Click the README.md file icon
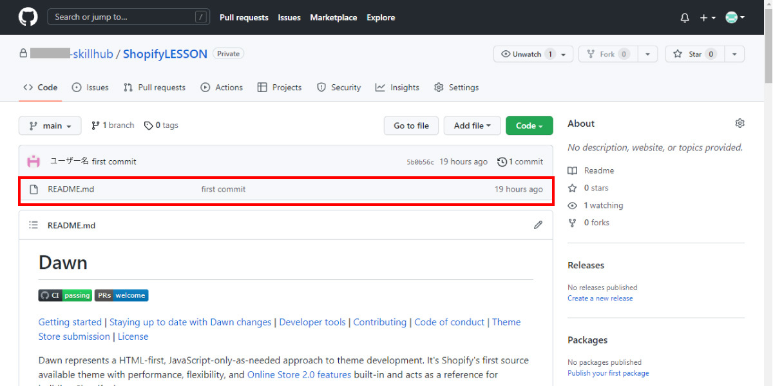This screenshot has width=773, height=386. pos(34,189)
